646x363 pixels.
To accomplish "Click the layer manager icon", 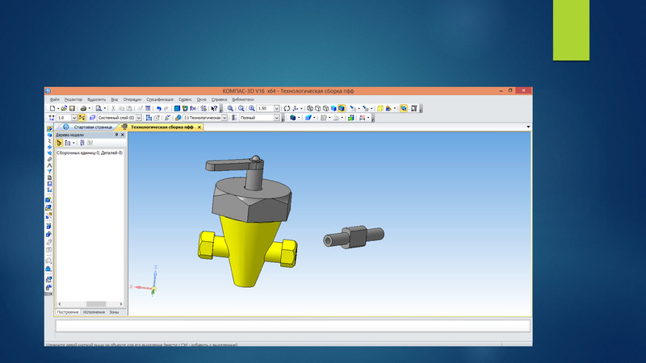I will tap(92, 118).
